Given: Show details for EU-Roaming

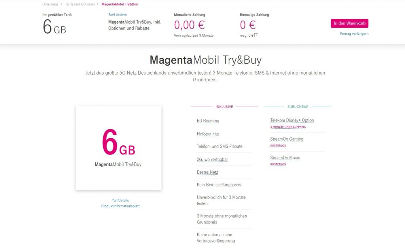Looking at the screenshot, I should click(x=208, y=121).
